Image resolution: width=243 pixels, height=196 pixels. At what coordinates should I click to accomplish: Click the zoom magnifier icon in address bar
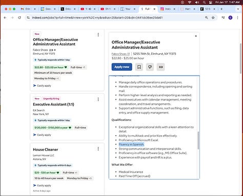click(x=207, y=17)
